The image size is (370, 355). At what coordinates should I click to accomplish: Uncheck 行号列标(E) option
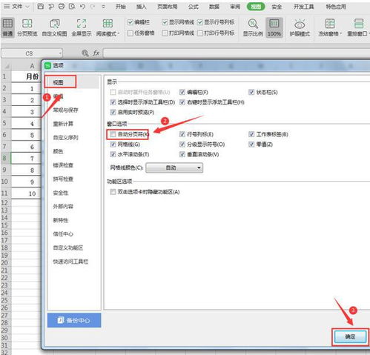click(x=182, y=134)
